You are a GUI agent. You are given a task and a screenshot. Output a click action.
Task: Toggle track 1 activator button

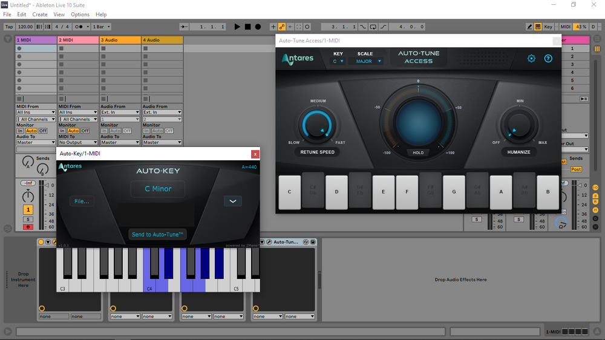click(x=28, y=209)
